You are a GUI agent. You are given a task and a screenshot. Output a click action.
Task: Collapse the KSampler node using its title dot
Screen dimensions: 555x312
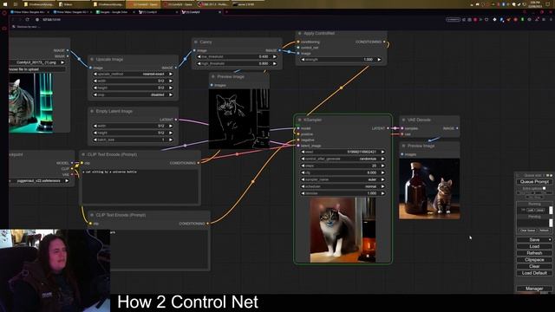(x=300, y=120)
